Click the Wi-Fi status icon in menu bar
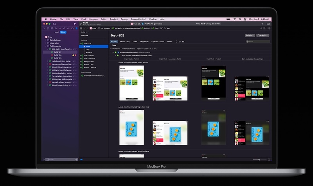 click(234, 19)
